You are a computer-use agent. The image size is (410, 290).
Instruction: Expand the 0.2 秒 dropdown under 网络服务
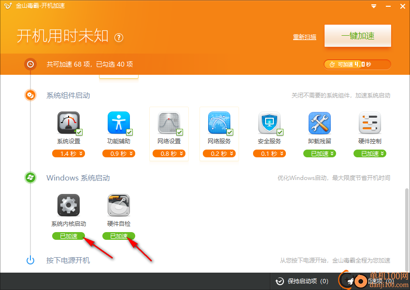point(219,153)
